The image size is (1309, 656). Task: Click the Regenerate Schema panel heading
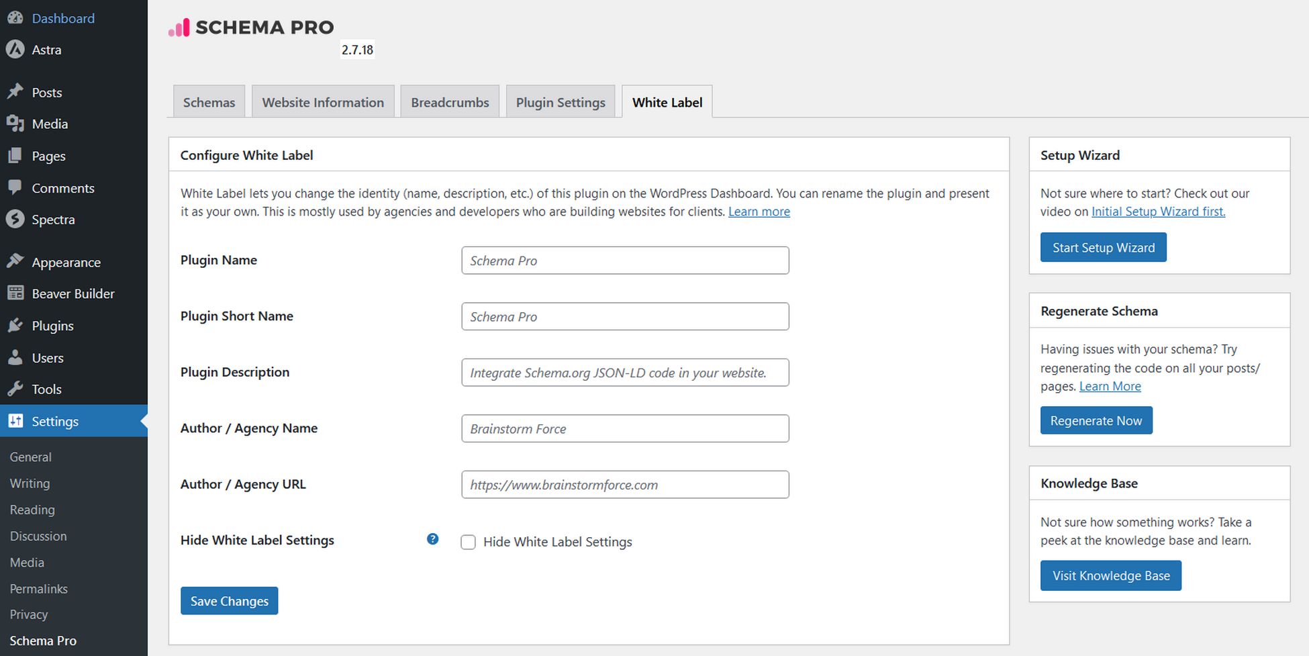[1099, 311]
